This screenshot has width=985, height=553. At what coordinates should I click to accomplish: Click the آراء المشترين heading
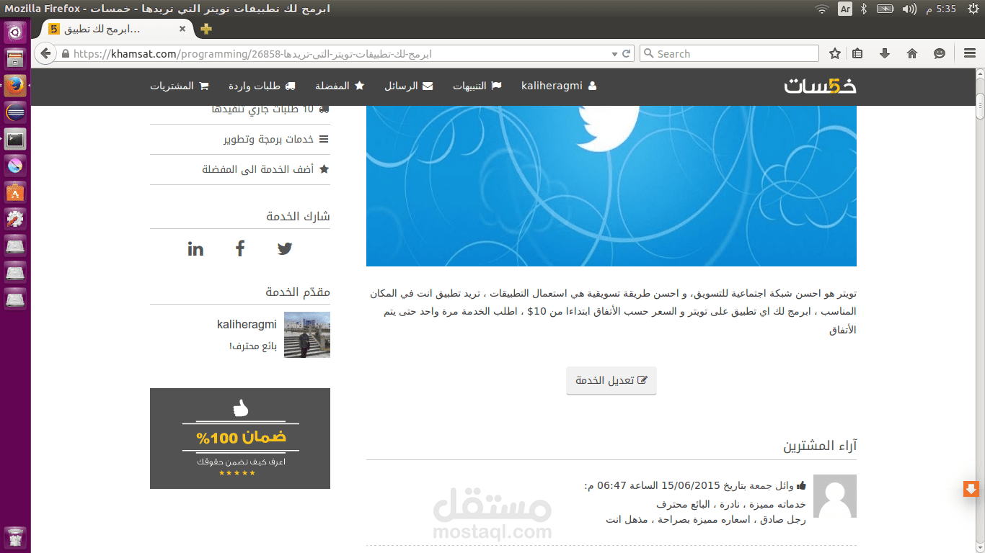coord(821,446)
